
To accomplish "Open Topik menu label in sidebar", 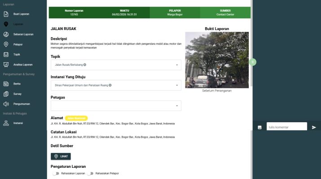I will 17,55.
